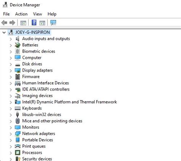The height and width of the screenshot is (161, 181).
Task: Click the Disk drives icon
Action: click(x=18, y=65)
